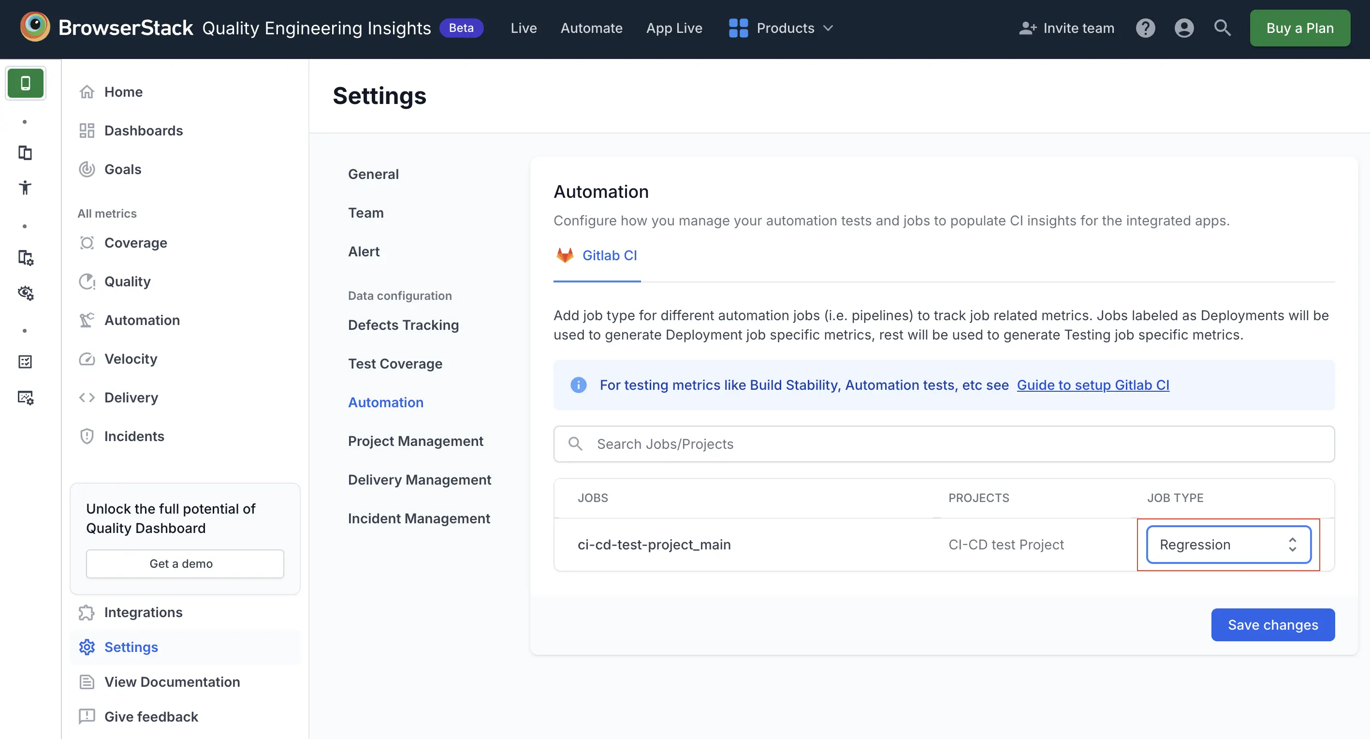Go to Defects Tracking settings
This screenshot has width=1370, height=739.
click(x=403, y=325)
